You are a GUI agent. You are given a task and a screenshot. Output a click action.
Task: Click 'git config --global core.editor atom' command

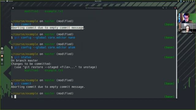45,47
